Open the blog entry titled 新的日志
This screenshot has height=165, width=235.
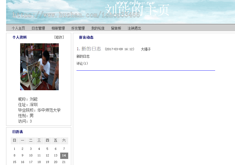(x=91, y=49)
